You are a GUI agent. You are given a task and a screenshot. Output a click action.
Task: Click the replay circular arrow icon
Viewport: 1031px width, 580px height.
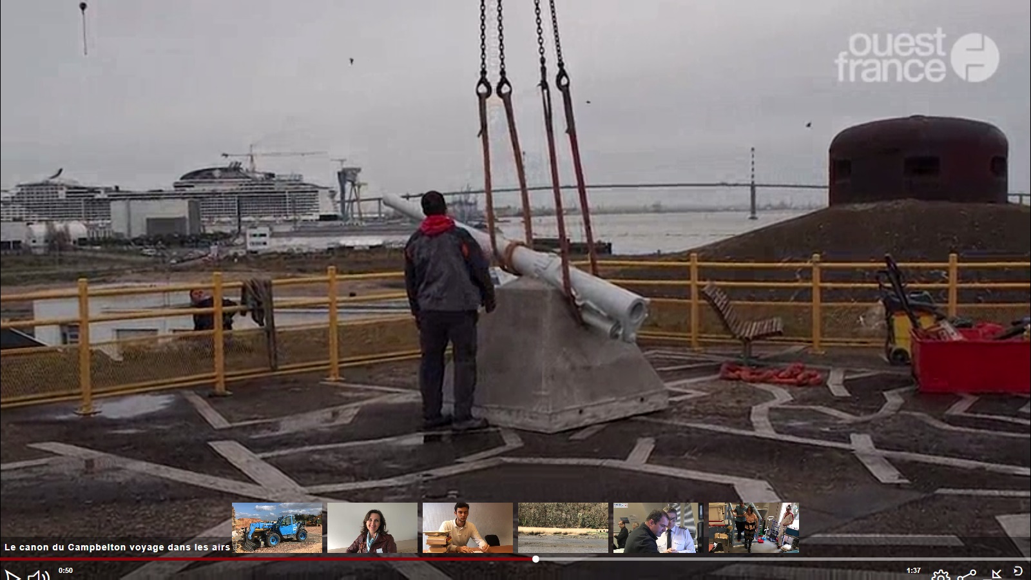pos(1018,571)
